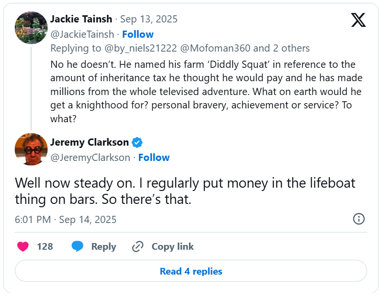382x297 pixels.
Task: Expand the Read 4 replies button
Action: [191, 271]
